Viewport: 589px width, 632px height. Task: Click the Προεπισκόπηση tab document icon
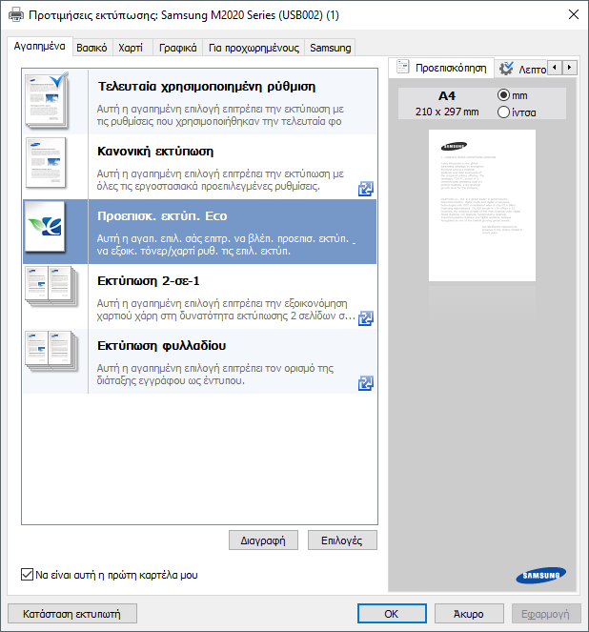click(x=402, y=67)
